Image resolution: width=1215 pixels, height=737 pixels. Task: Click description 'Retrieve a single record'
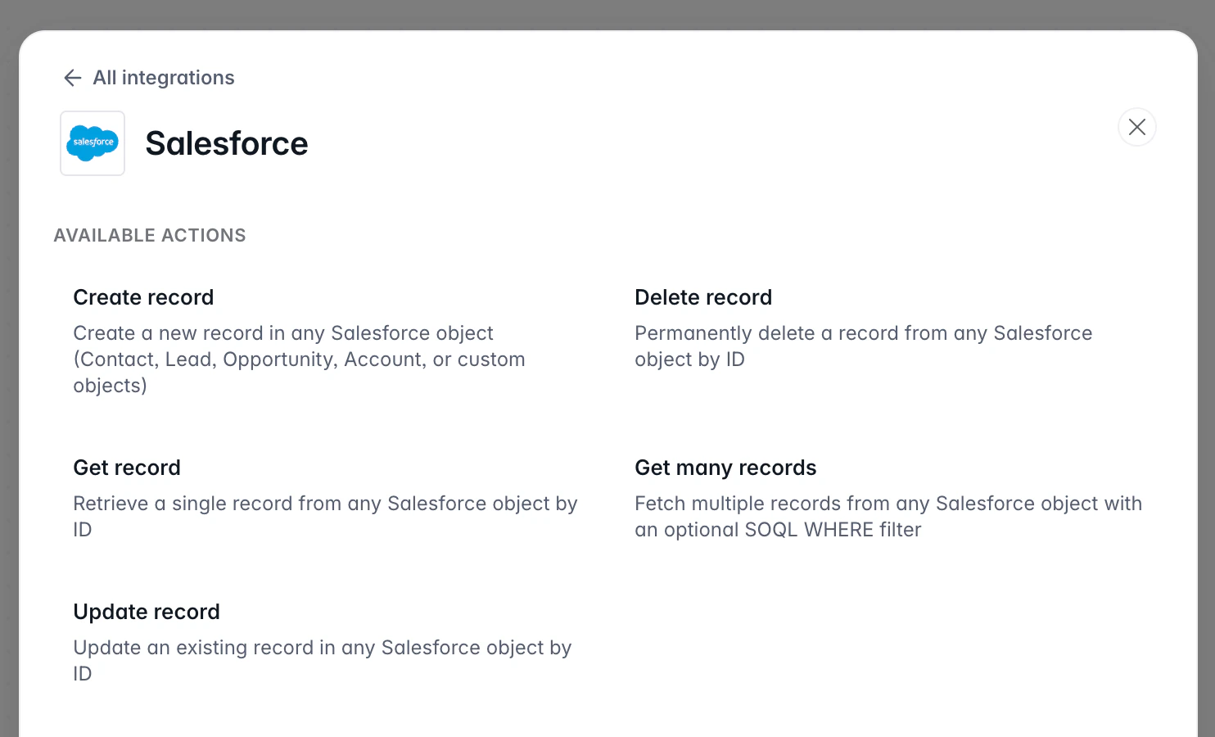pos(326,517)
